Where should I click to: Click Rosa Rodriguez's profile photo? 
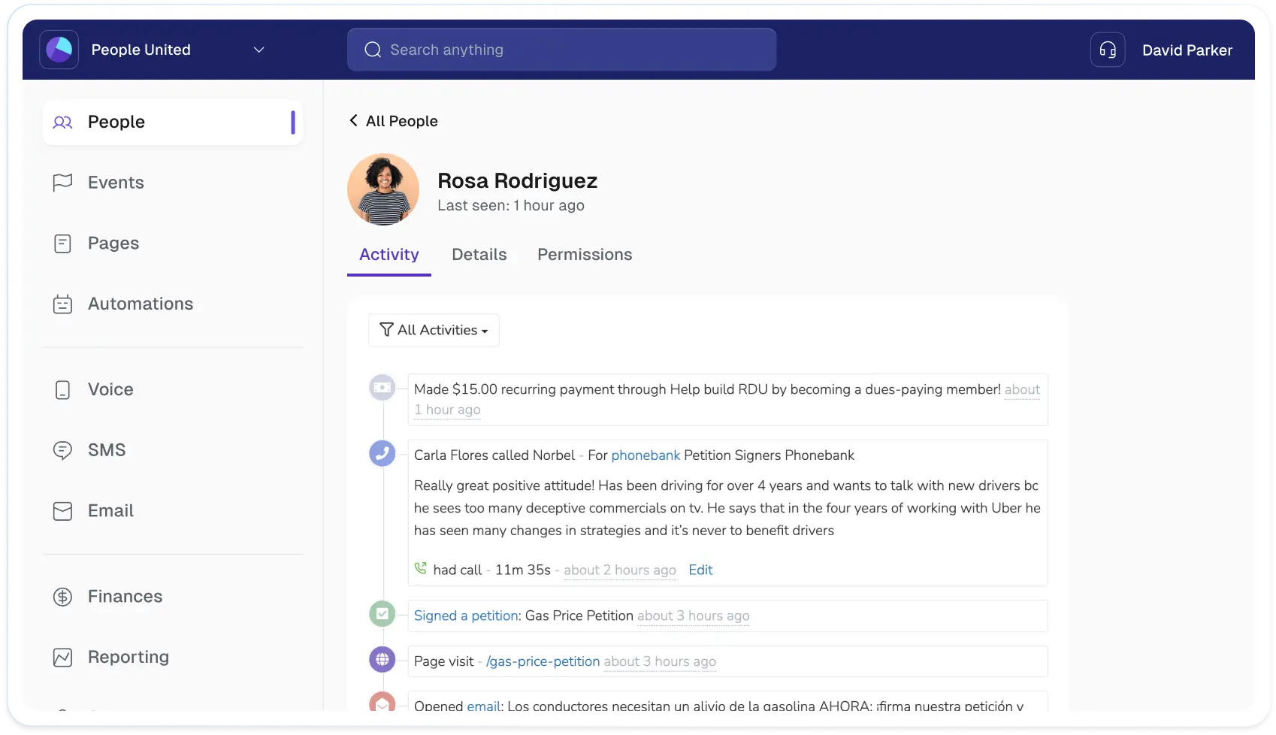pyautogui.click(x=383, y=190)
